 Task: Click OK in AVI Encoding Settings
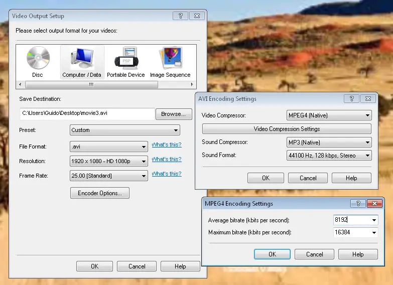click(266, 178)
